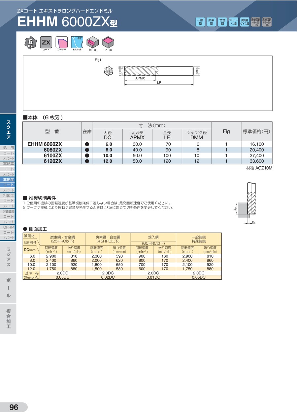Screen dimensions: 297x419
Task: Click stock dot for 6120ZX row
Action: coord(87,161)
